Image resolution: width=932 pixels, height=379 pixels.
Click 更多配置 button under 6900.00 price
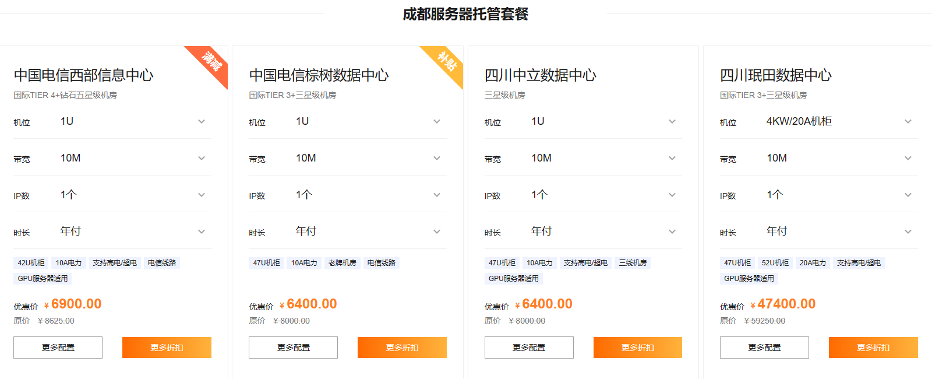coord(58,348)
